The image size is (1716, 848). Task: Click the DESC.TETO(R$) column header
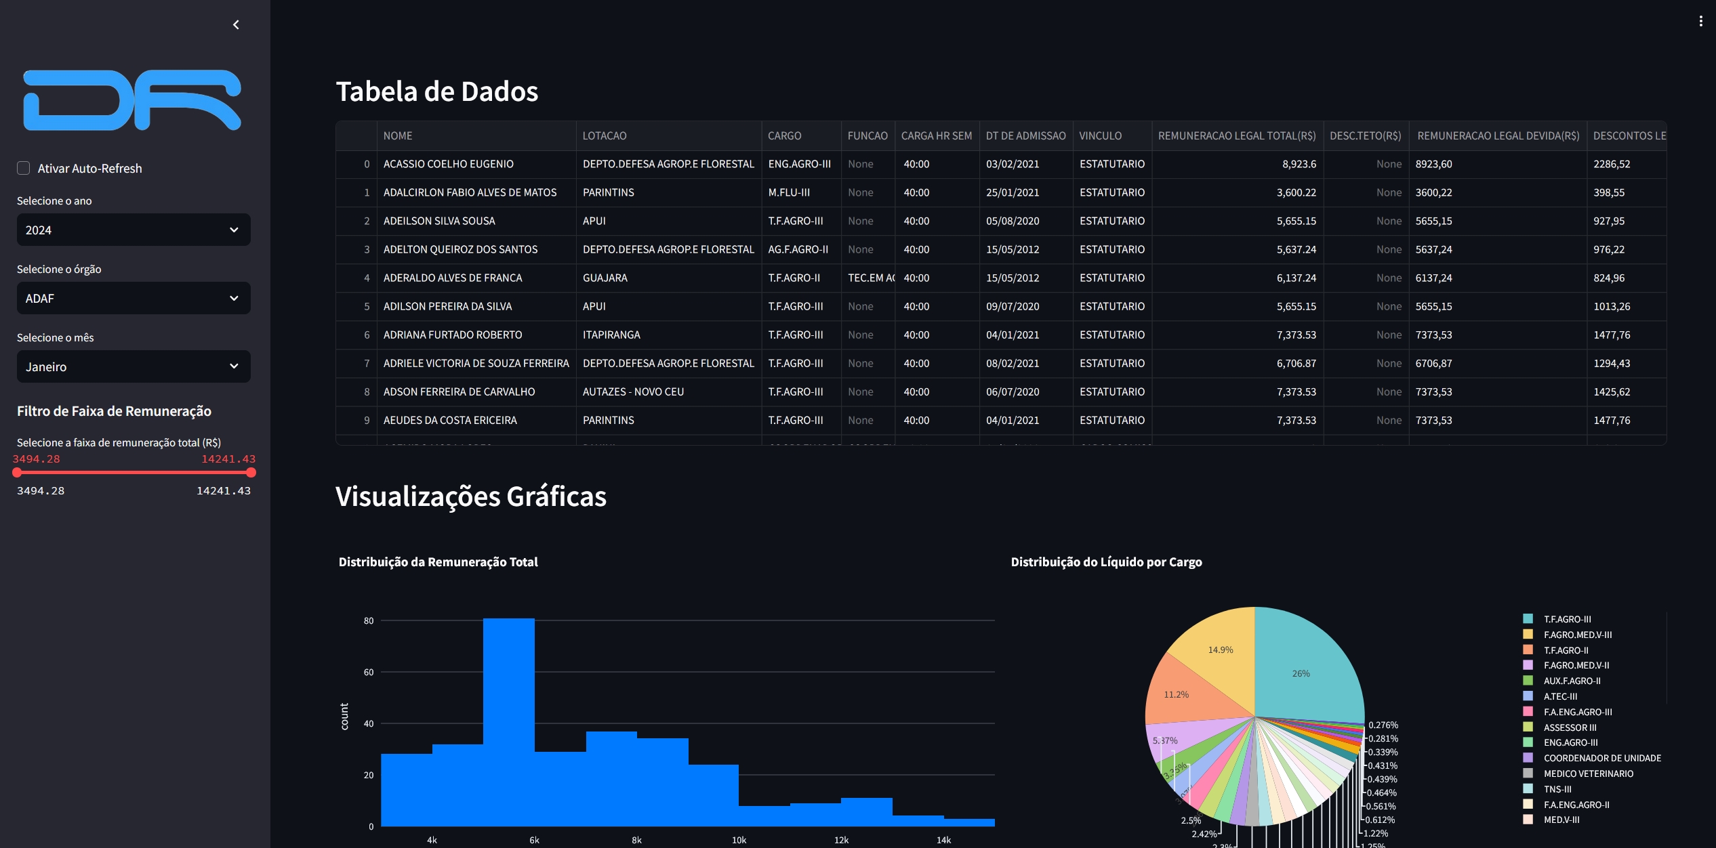tap(1366, 135)
